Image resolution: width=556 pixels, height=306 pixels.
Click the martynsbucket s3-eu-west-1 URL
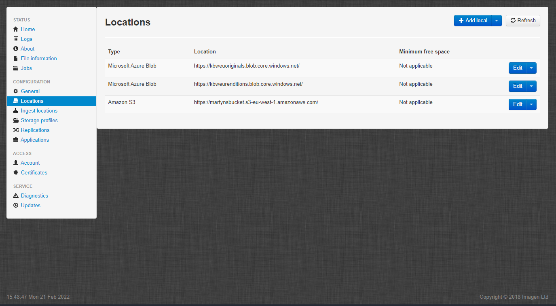[x=256, y=102]
